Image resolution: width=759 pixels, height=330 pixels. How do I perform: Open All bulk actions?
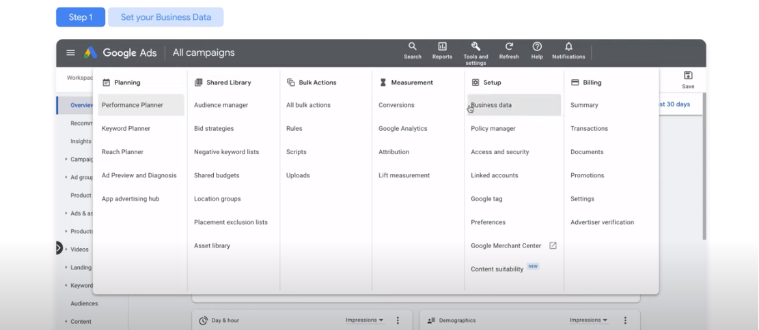(x=308, y=105)
